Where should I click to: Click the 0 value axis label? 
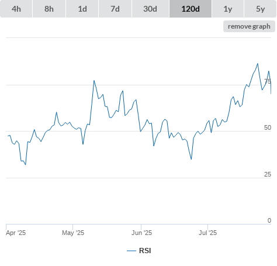tap(269, 220)
